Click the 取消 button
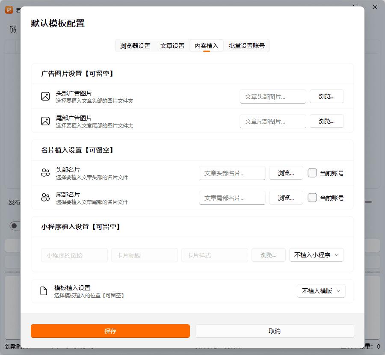Image resolution: width=385 pixels, height=355 pixels. (x=274, y=331)
